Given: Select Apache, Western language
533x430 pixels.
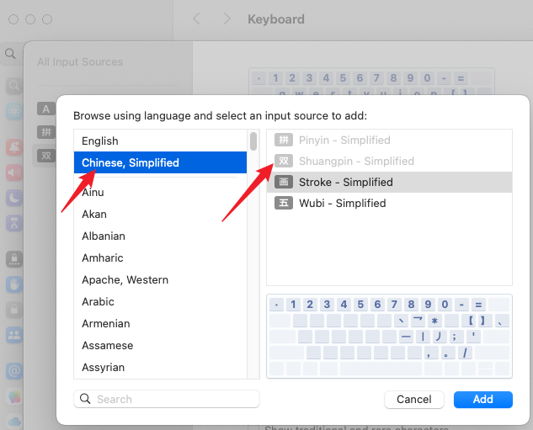Looking at the screenshot, I should point(125,279).
